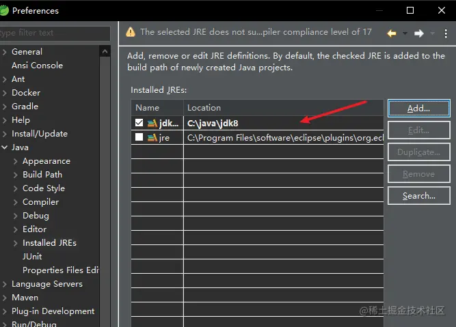This screenshot has height=327, width=456.
Task: Open the forward history dropdown arrow
Action: 433,33
